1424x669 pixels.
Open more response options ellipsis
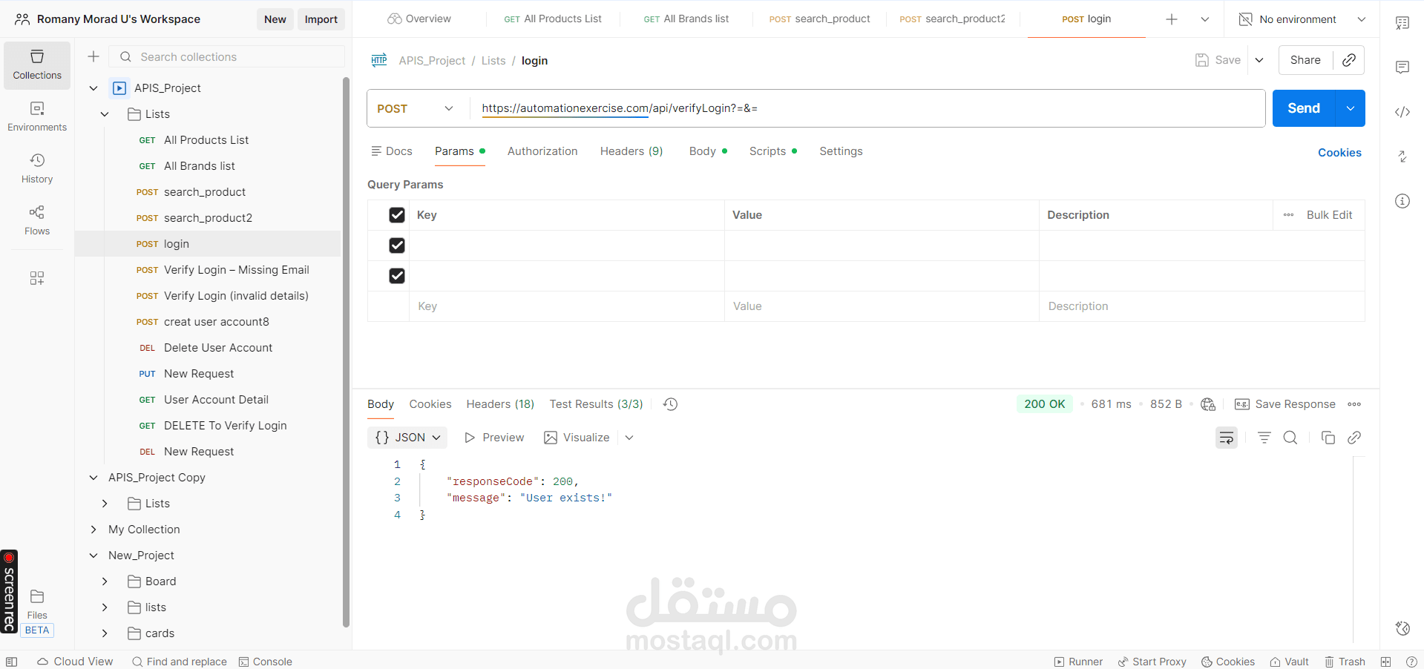[1354, 404]
